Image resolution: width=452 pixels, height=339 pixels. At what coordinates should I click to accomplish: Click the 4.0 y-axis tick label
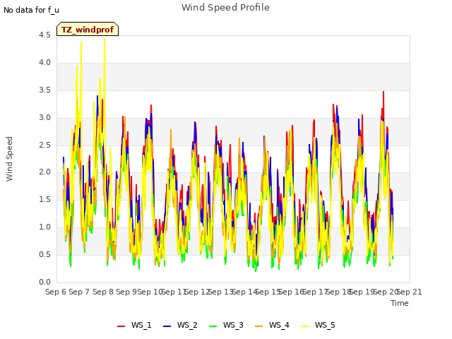pos(44,63)
